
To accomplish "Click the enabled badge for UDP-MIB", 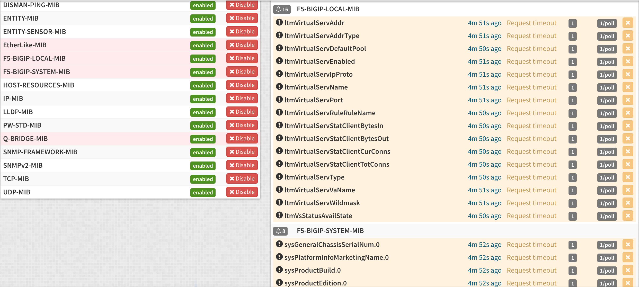I will tap(203, 193).
